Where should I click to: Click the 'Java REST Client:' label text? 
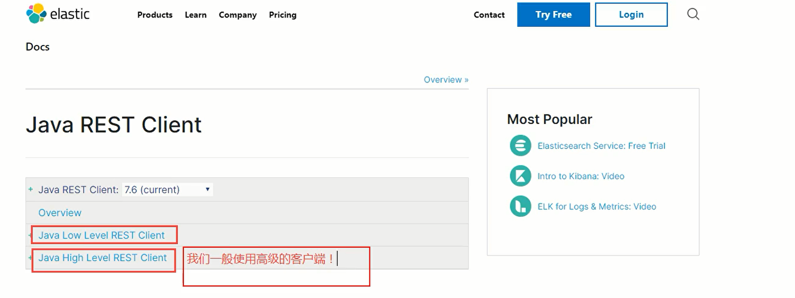pyautogui.click(x=78, y=190)
